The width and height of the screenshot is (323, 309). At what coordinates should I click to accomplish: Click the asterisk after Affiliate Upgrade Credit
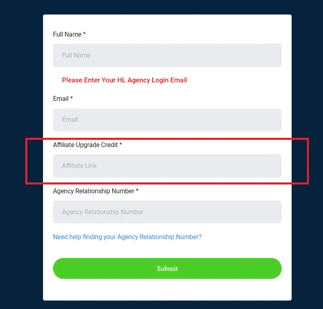(121, 144)
